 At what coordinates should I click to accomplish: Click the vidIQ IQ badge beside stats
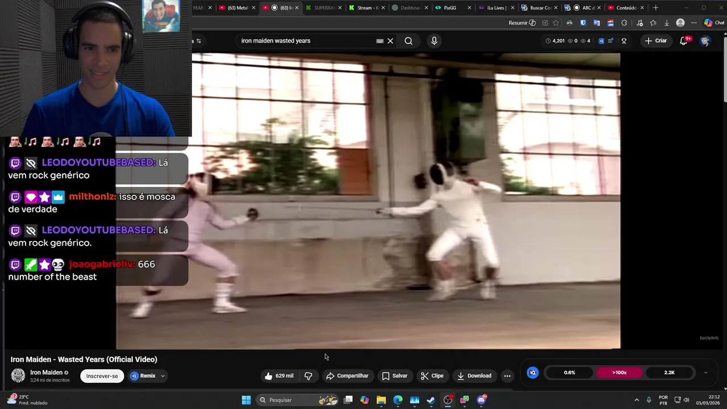click(533, 373)
